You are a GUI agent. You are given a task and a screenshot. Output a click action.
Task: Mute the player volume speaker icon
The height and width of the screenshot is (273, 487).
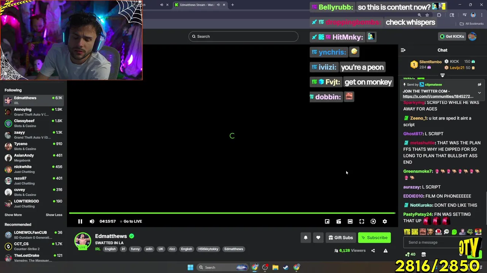click(92, 221)
